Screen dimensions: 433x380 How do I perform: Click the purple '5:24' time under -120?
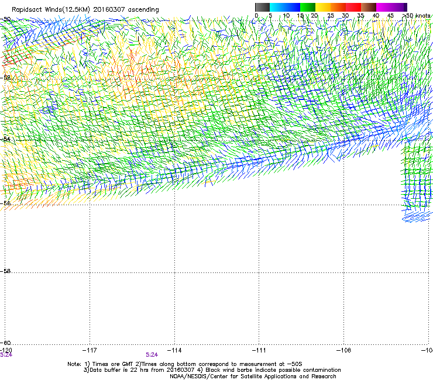click(6, 355)
